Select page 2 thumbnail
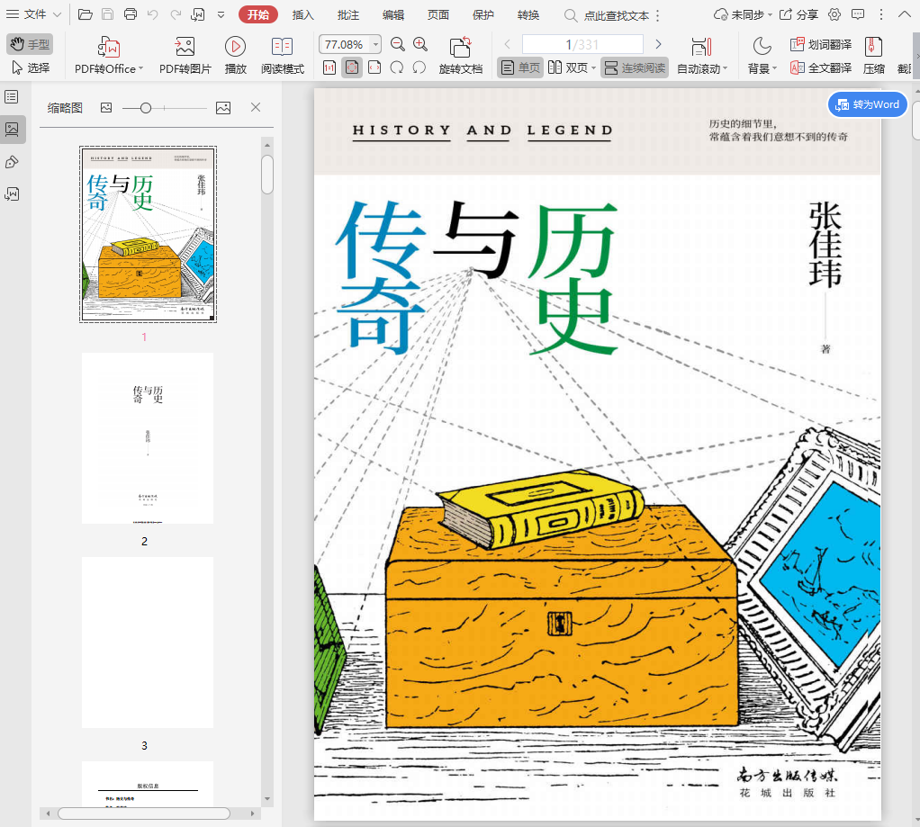This screenshot has width=920, height=827. pos(148,437)
